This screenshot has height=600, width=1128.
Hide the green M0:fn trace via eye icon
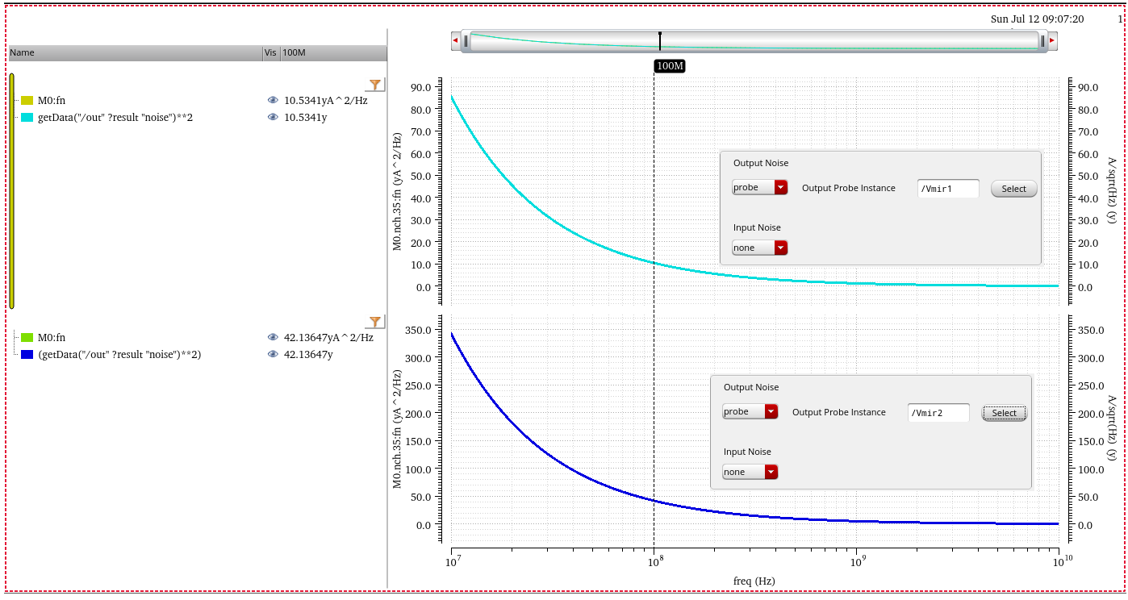pyautogui.click(x=273, y=338)
